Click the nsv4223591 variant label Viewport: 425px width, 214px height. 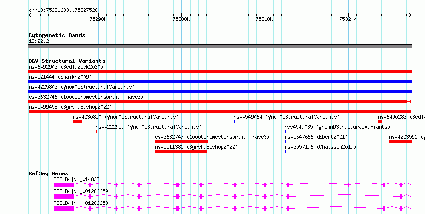pos(407,137)
